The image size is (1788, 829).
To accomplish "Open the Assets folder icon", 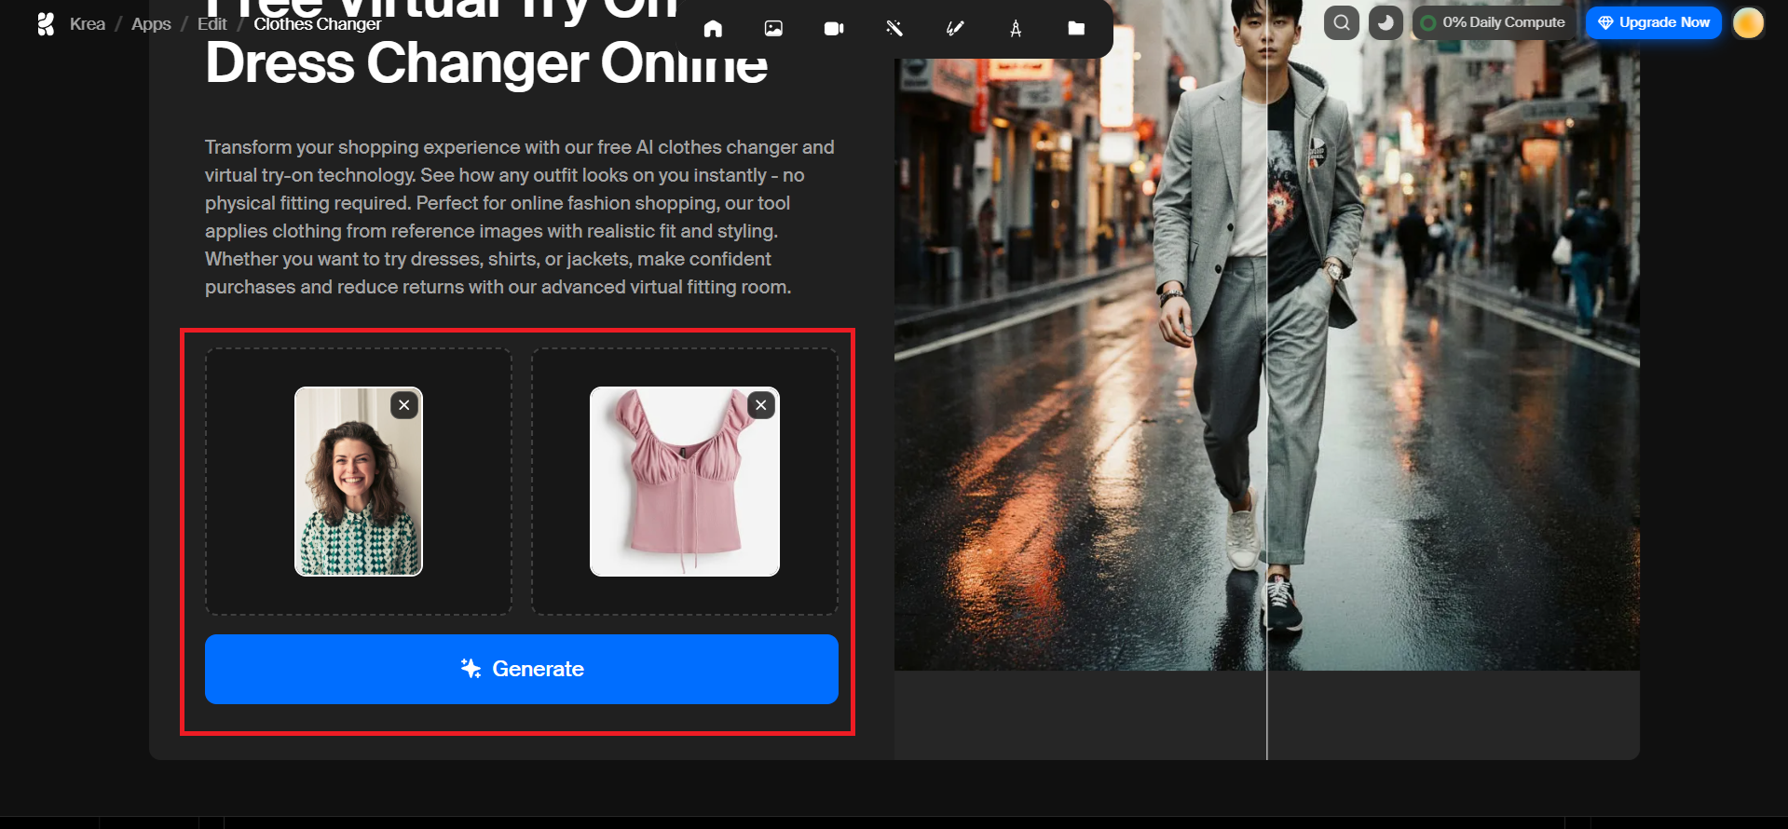I will 1076,28.
